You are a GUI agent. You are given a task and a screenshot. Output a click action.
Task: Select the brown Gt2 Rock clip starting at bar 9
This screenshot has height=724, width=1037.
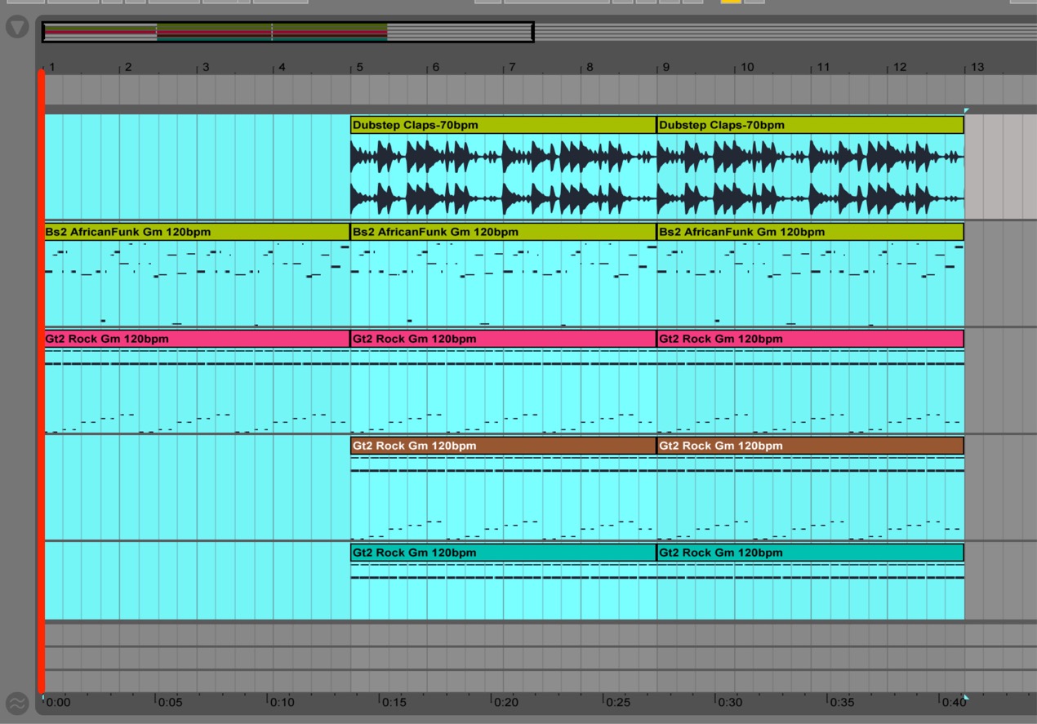[x=810, y=446]
